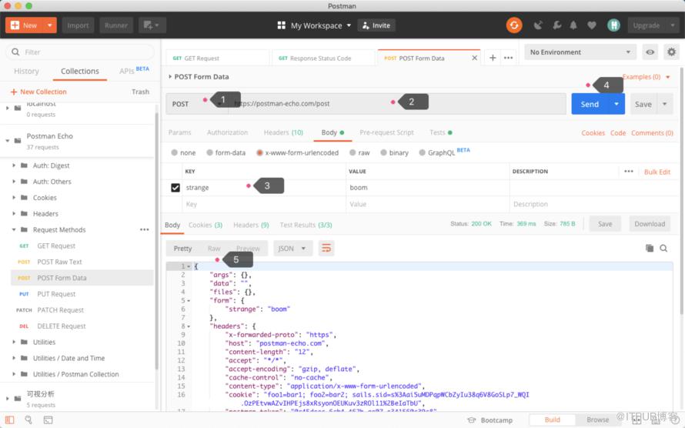Click the Send button
Image resolution: width=685 pixels, height=428 pixels.
[590, 104]
